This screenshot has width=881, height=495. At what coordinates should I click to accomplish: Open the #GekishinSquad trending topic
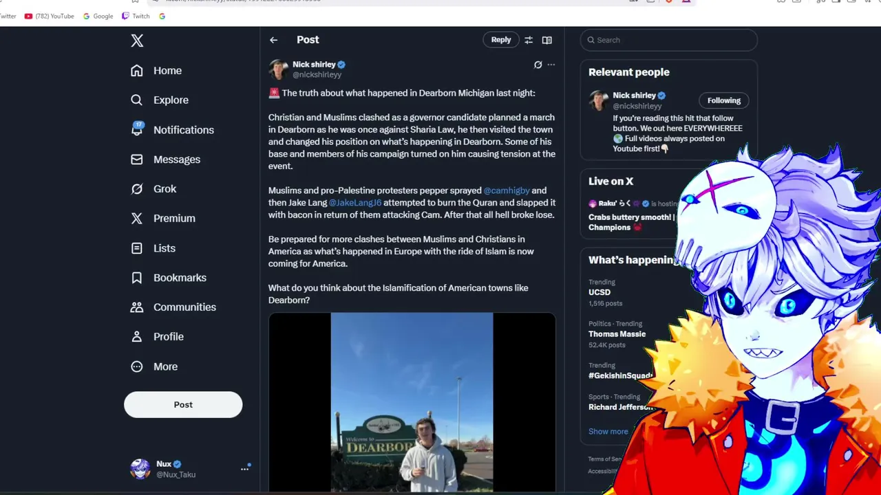(620, 376)
